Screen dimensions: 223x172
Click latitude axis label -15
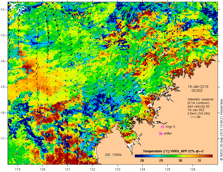[3, 87]
